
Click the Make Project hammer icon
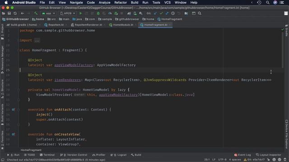point(36,13)
